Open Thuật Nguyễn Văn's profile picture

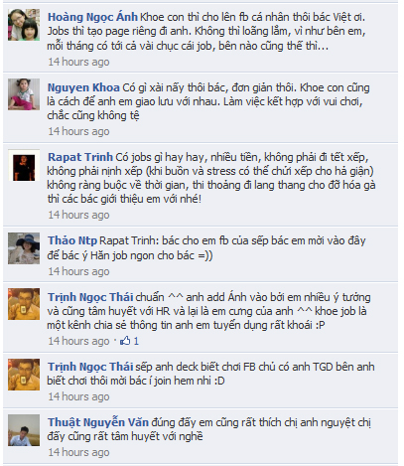click(x=24, y=430)
